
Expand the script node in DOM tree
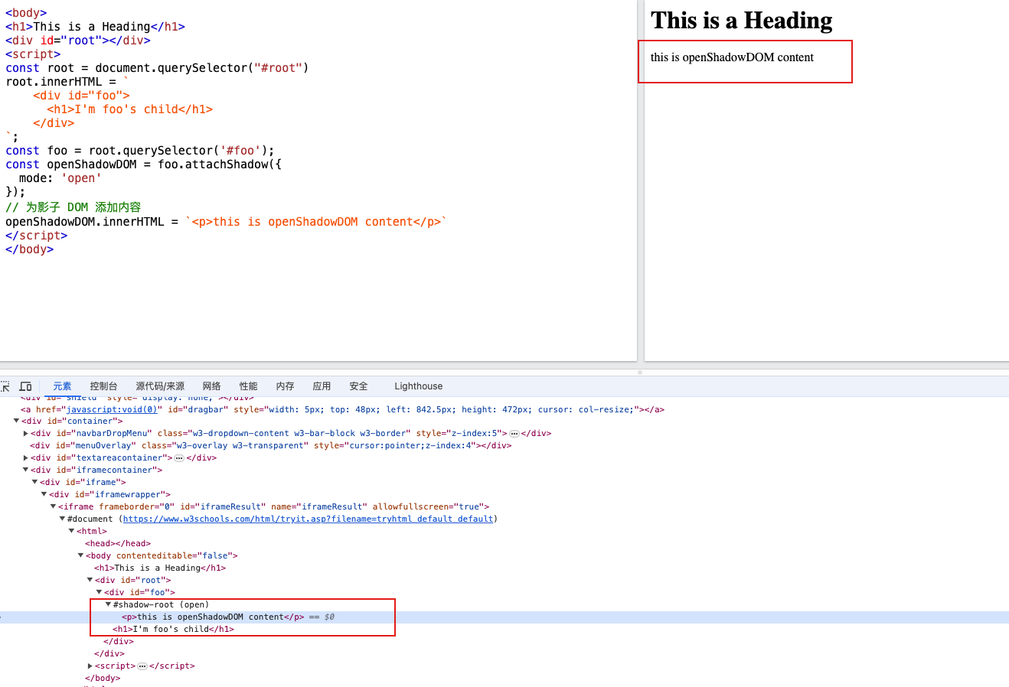90,666
